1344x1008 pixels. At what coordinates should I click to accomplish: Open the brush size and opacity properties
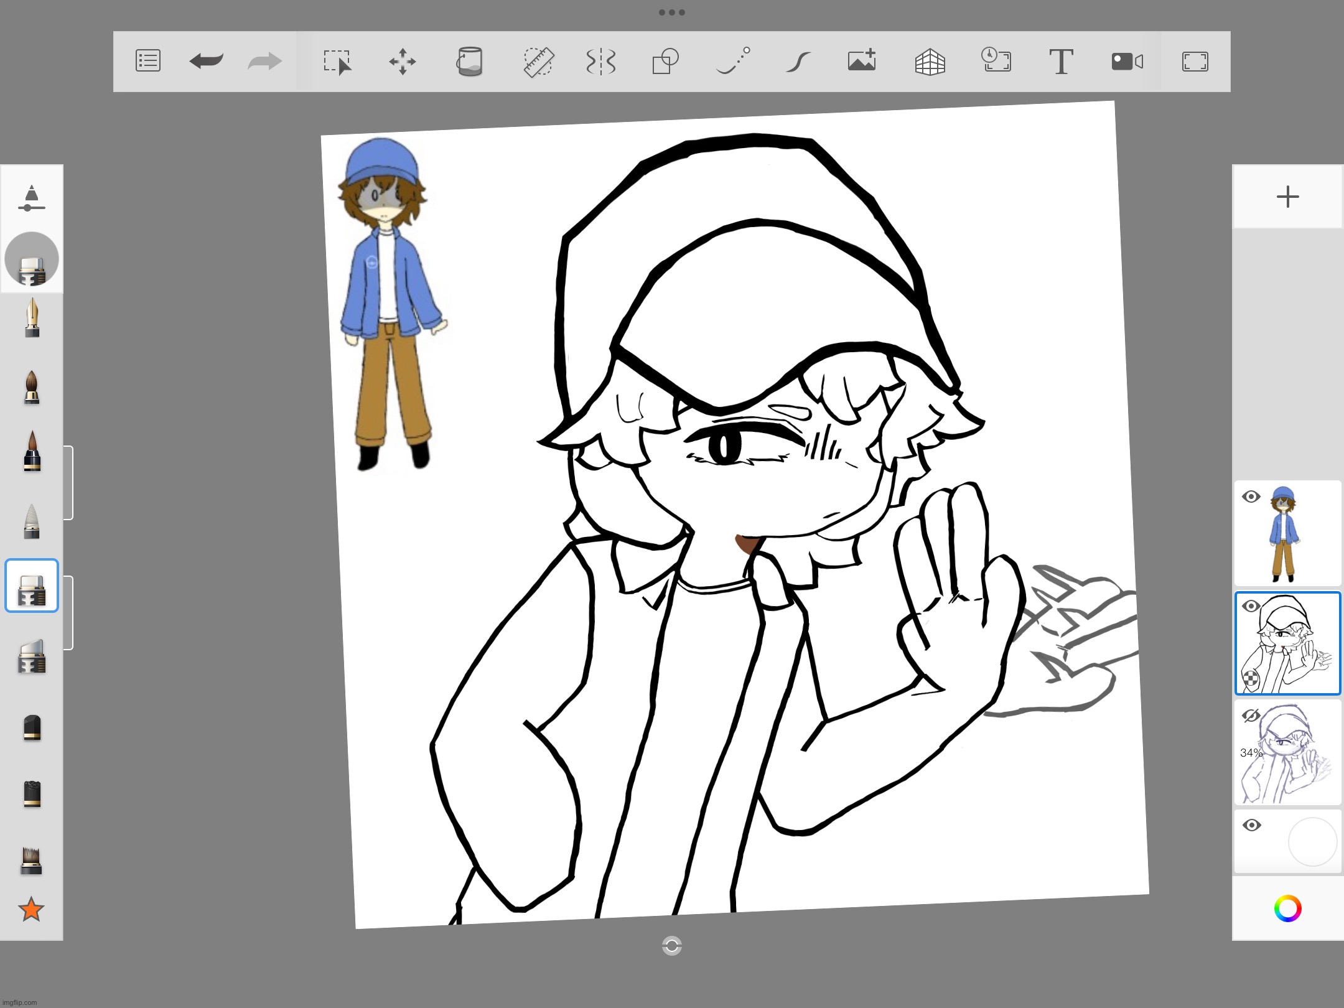[32, 198]
